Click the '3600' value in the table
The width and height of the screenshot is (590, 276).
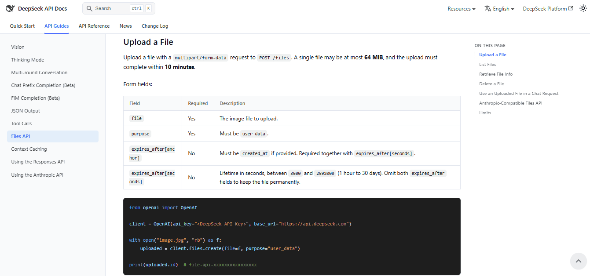click(x=296, y=173)
